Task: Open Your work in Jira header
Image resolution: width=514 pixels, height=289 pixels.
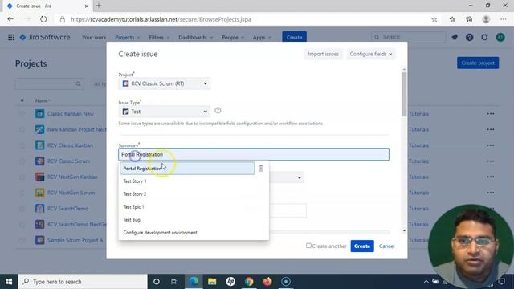Action: [x=94, y=38]
